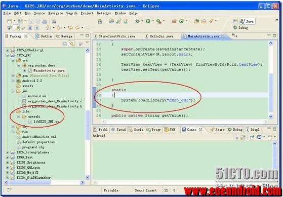
Task: Expand the EX25_02hello-gl project
Action: (x=8, y=50)
